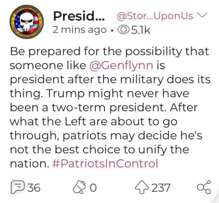Open the 'Presid...' display name profile
The height and width of the screenshot is (203, 219).
pos(79,16)
